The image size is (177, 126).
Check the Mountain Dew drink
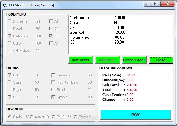pyautogui.click(x=53, y=82)
